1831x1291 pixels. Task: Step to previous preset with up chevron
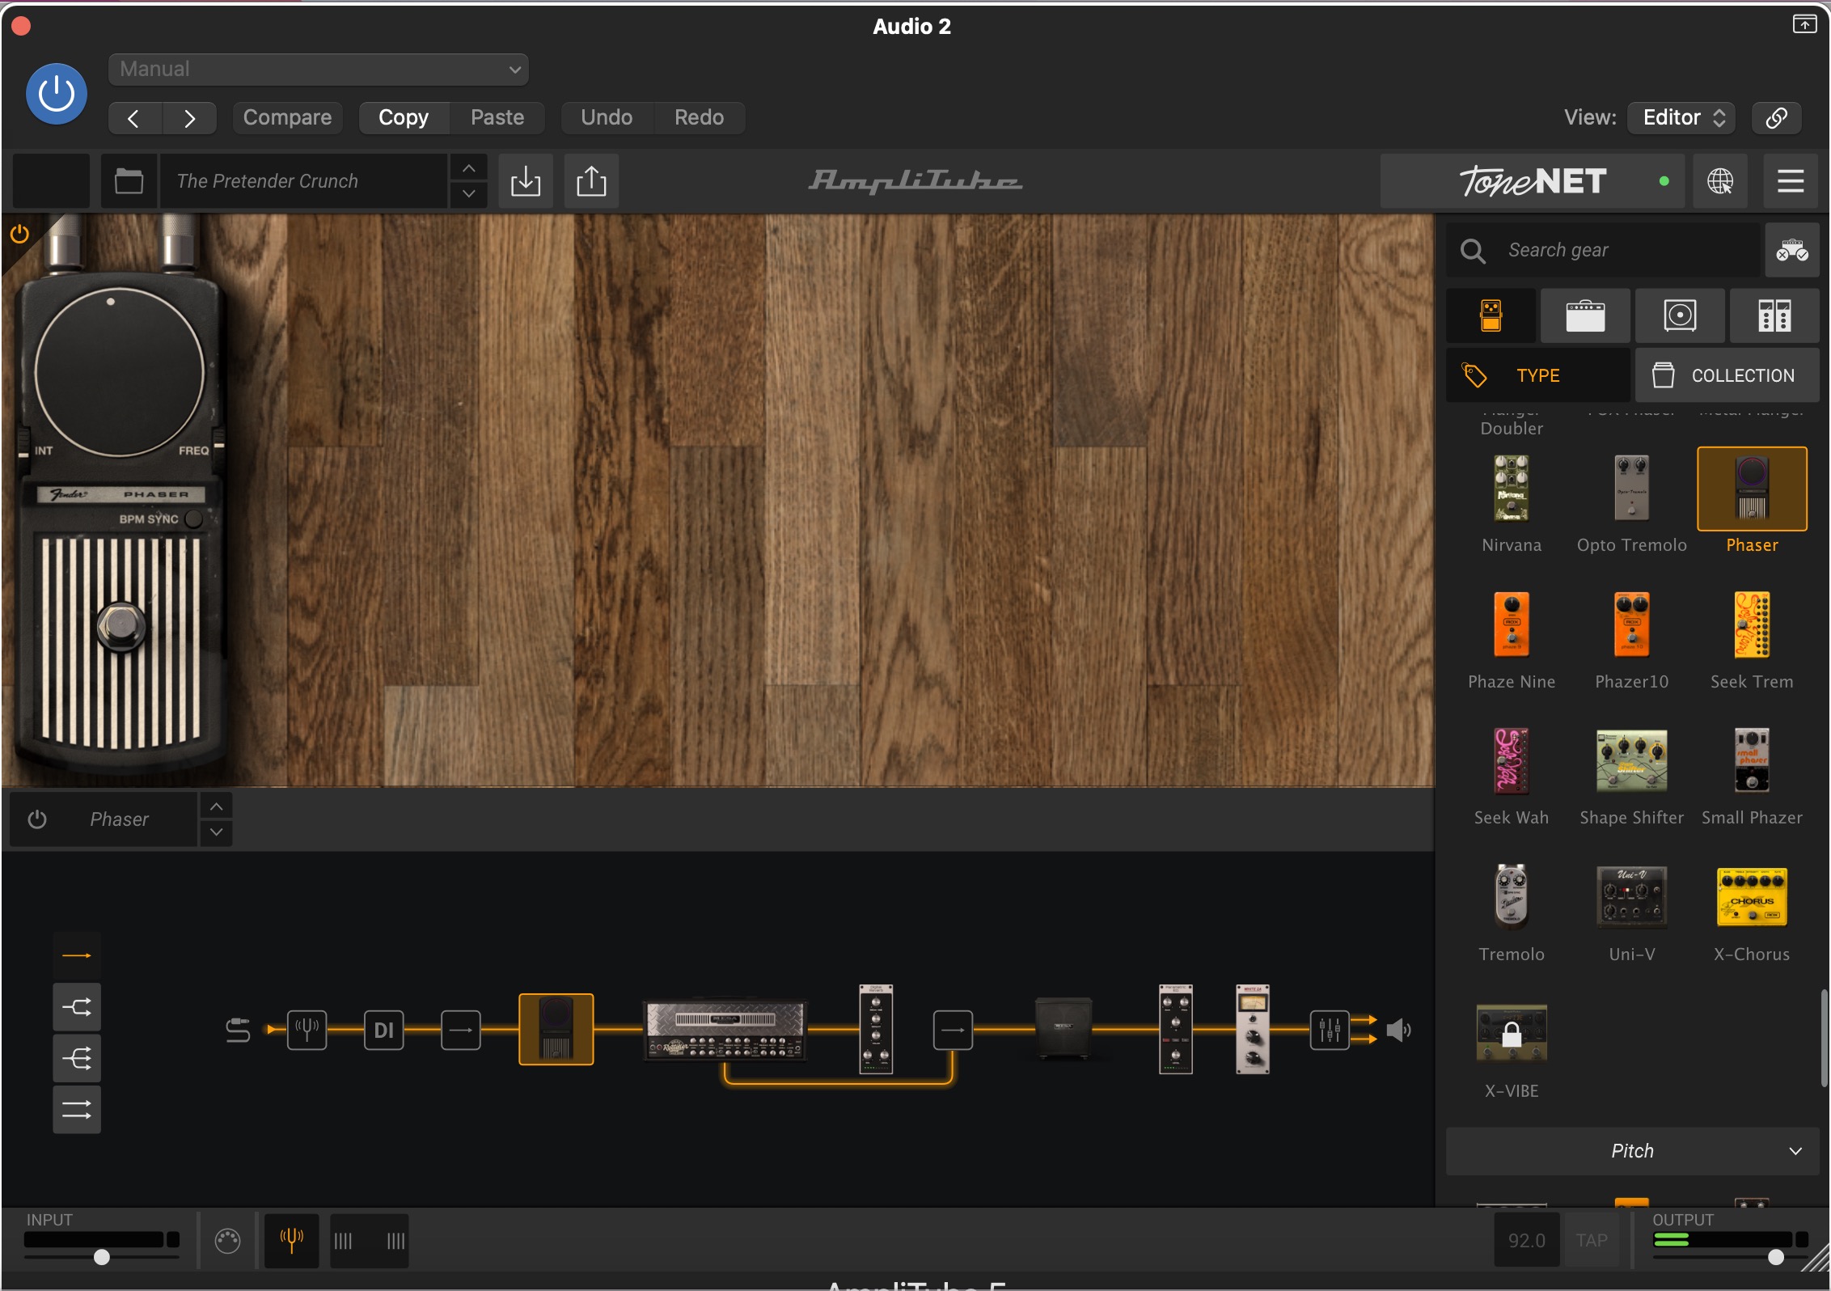pos(468,168)
